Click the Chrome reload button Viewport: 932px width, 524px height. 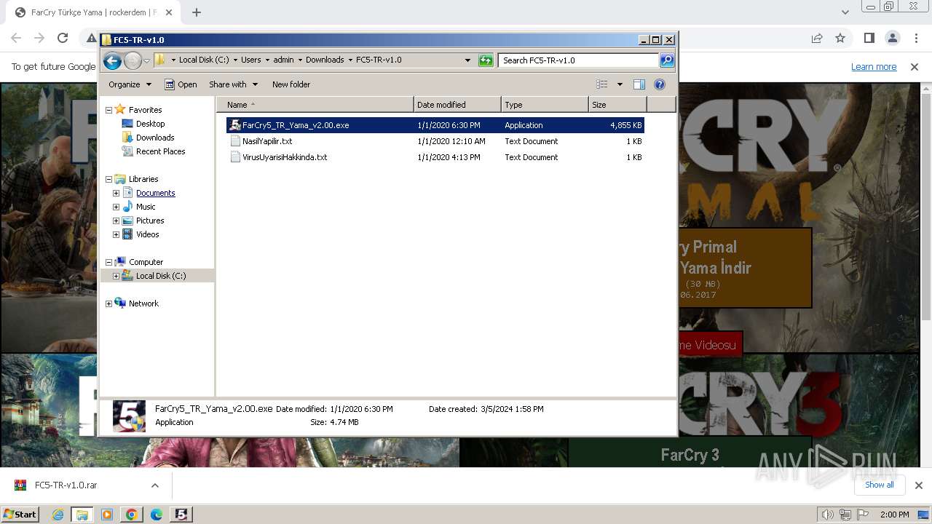coord(63,38)
